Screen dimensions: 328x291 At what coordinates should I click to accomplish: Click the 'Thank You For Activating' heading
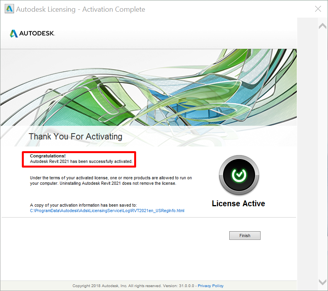point(76,137)
